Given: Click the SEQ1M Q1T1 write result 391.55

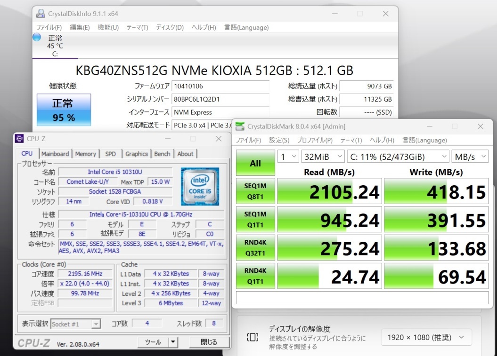Looking at the screenshot, I should coord(436,219).
